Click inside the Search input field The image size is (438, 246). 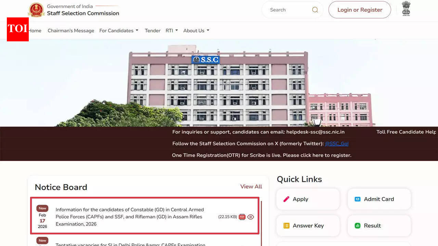[x=287, y=10]
